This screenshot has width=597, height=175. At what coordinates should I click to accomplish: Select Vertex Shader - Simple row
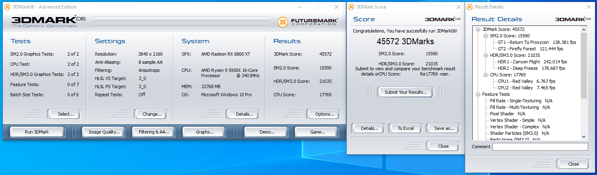coord(518,120)
